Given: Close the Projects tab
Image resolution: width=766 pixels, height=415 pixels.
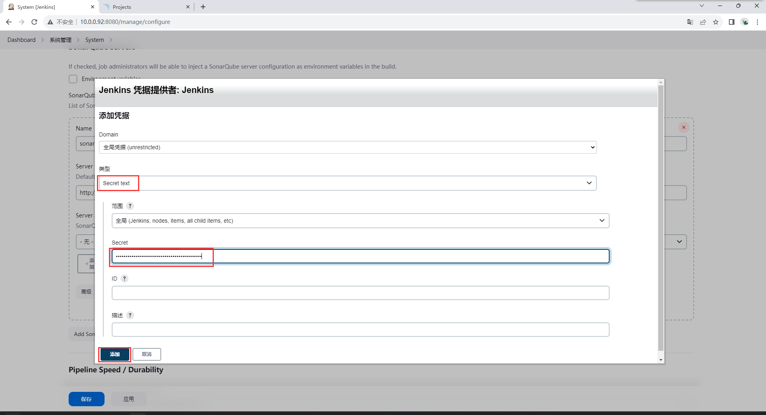Looking at the screenshot, I should [188, 7].
